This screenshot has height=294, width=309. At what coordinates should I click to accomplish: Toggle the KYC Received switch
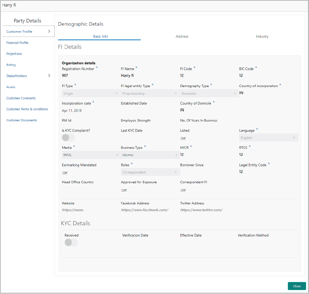[71, 243]
